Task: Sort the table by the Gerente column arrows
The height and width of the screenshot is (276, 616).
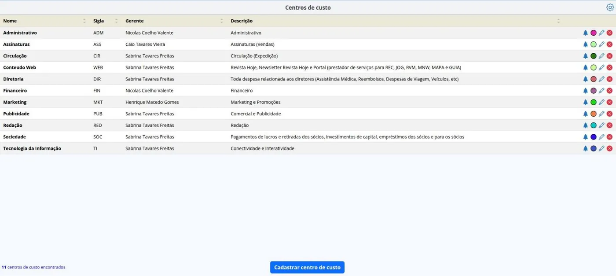Action: pos(222,21)
